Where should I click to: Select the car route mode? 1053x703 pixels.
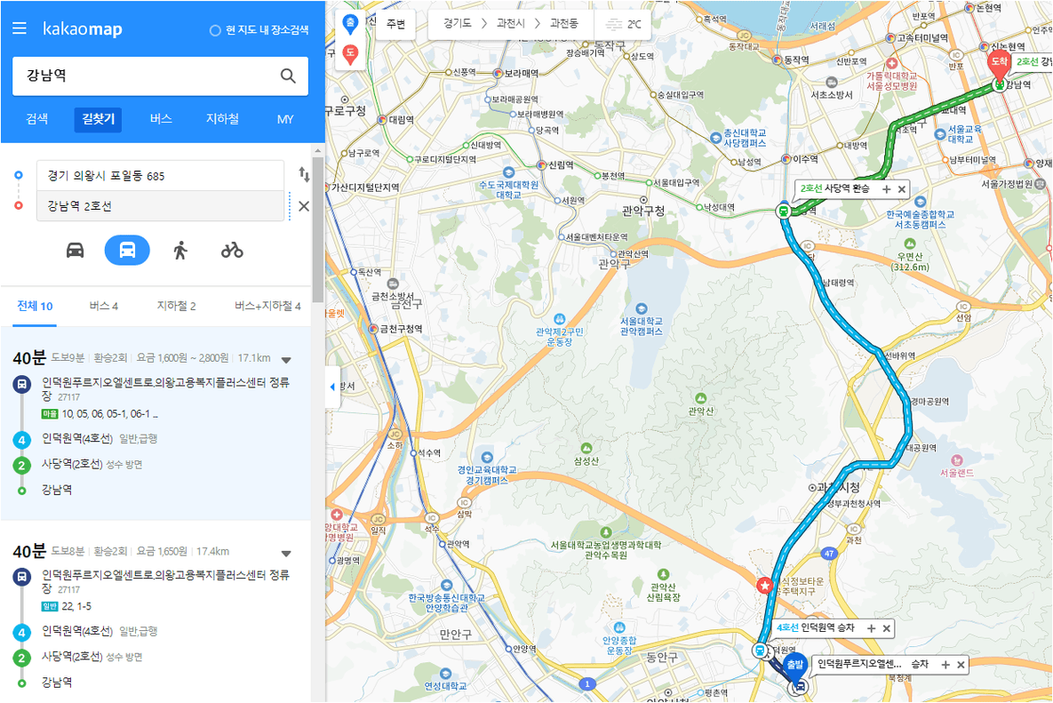point(76,251)
